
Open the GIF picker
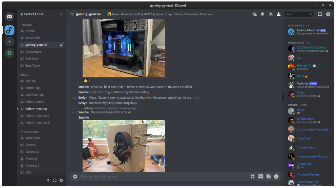point(261,177)
